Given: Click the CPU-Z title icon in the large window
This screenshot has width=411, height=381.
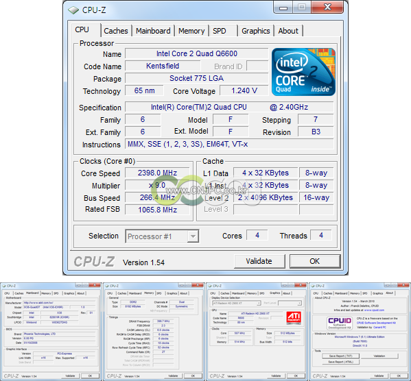Looking at the screenshot, I should click(x=73, y=10).
